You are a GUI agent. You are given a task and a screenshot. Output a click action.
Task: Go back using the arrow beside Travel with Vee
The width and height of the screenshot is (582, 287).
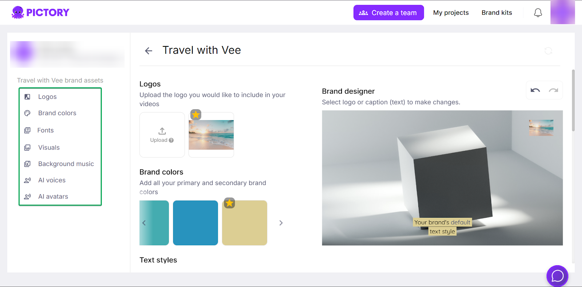click(x=148, y=51)
